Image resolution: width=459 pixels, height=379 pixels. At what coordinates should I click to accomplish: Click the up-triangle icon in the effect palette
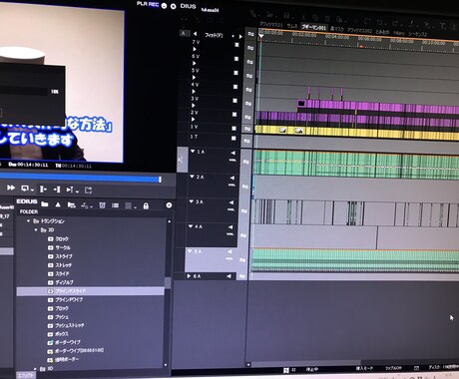coord(58,204)
